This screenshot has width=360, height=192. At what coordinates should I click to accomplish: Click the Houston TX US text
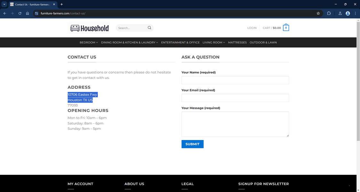pyautogui.click(x=80, y=100)
